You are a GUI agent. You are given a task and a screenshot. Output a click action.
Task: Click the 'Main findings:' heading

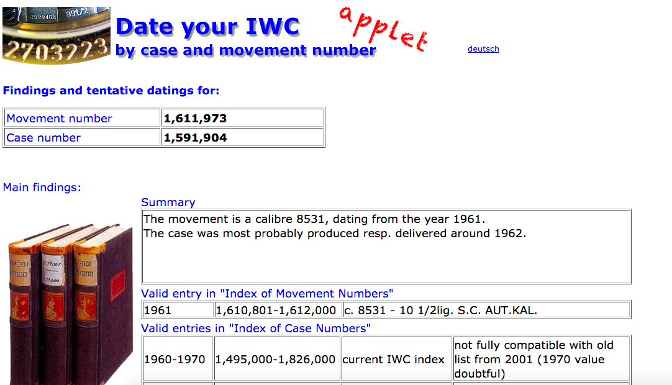click(x=42, y=188)
